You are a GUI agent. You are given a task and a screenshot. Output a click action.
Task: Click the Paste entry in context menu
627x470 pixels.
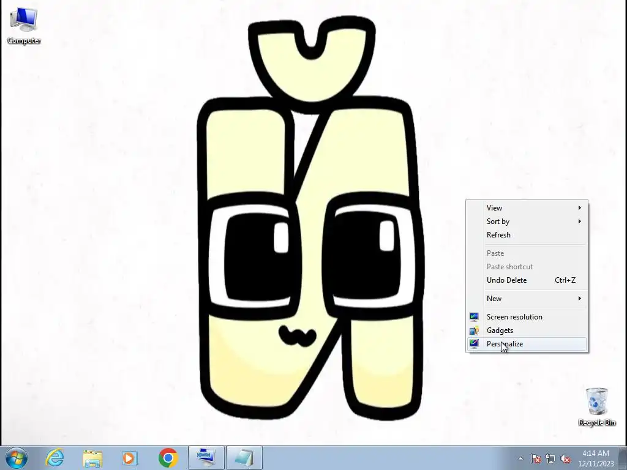(527, 253)
